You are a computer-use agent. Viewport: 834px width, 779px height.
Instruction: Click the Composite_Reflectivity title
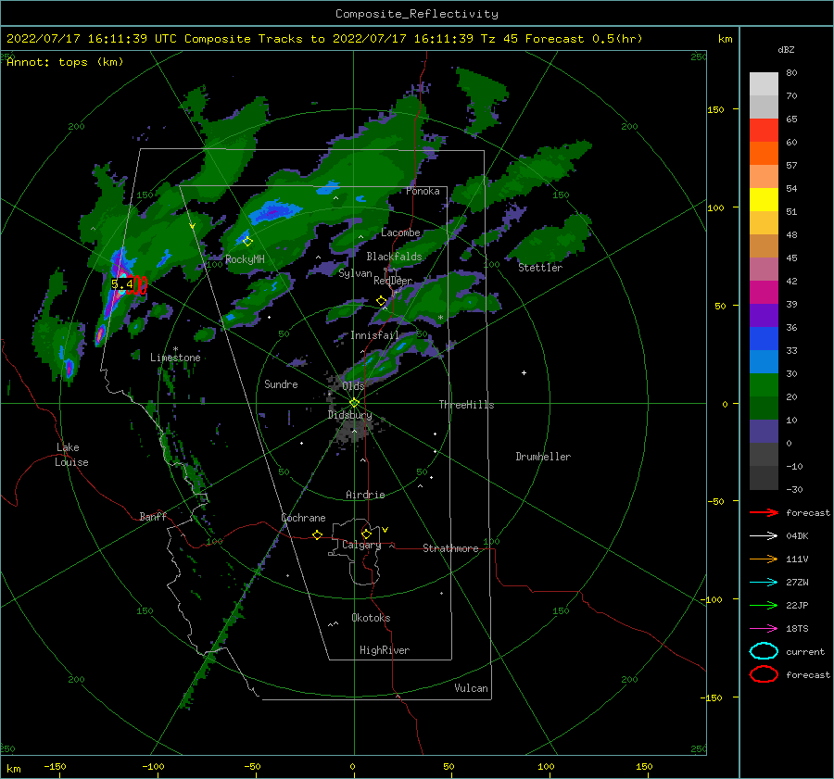pyautogui.click(x=417, y=14)
